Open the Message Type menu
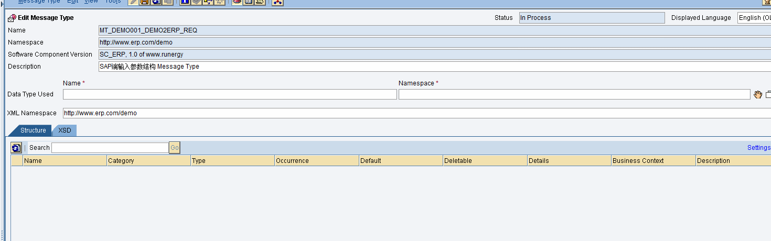Image resolution: width=771 pixels, height=241 pixels. click(x=39, y=2)
